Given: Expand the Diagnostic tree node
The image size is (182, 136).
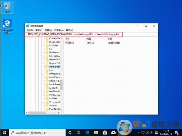Looking at the screenshot, I should click(x=44, y=42).
